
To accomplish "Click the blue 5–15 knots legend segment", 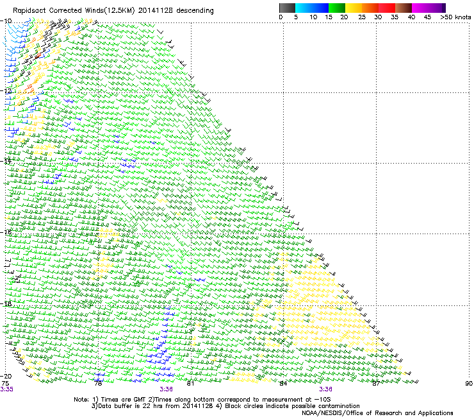I will tap(312, 8).
